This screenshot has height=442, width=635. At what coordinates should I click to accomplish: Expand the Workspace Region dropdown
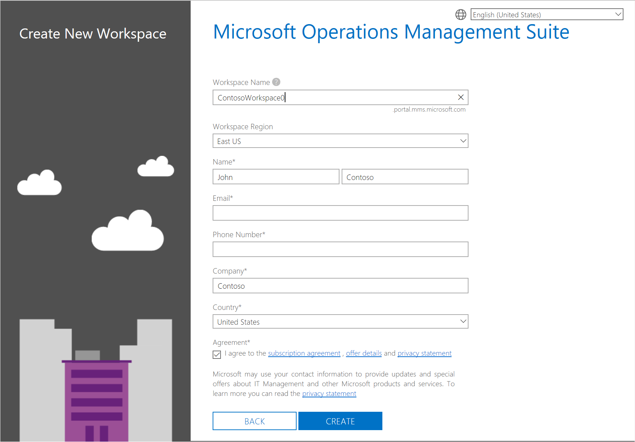[340, 141]
